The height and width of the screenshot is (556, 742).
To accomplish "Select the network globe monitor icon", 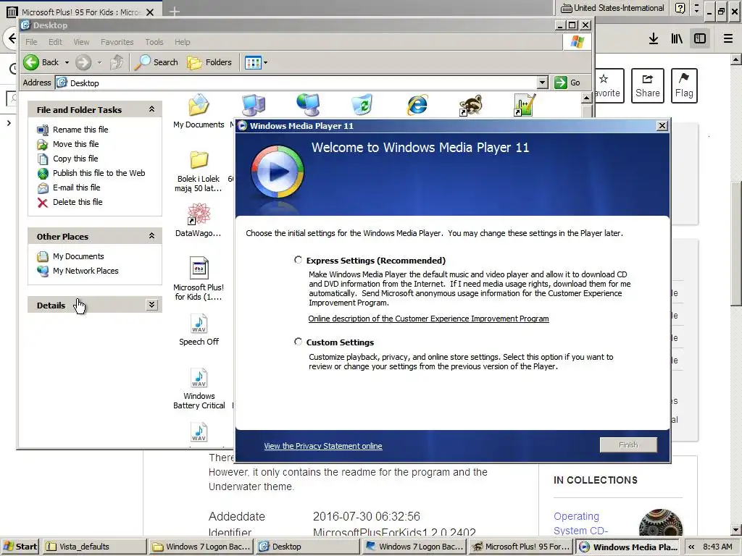I will pyautogui.click(x=309, y=104).
